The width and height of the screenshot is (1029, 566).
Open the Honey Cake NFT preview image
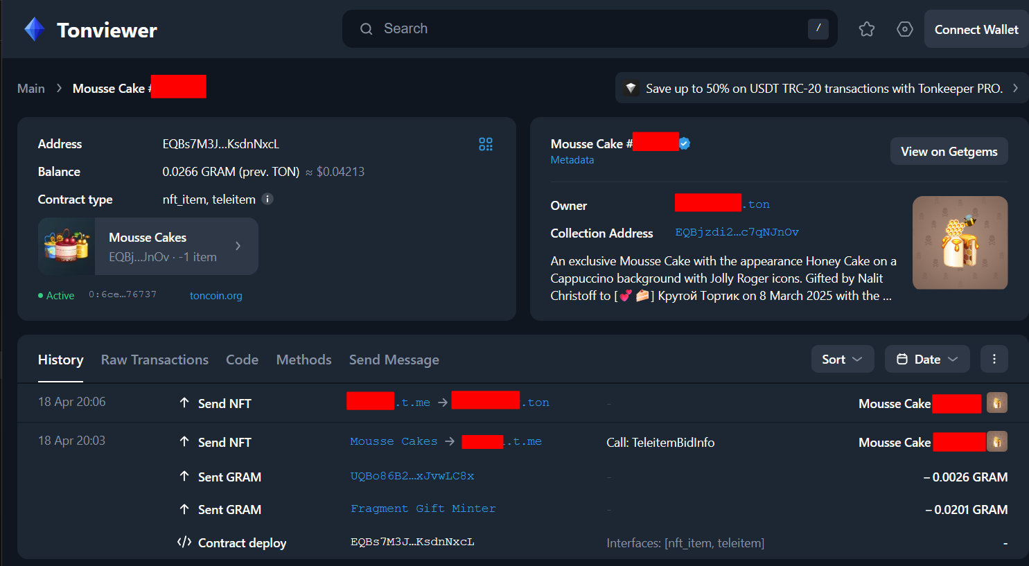(960, 242)
